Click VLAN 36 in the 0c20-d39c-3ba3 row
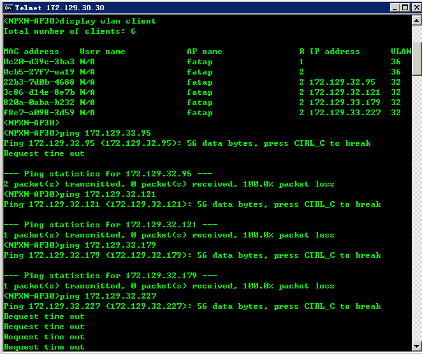The width and height of the screenshot is (422, 354). tap(396, 62)
